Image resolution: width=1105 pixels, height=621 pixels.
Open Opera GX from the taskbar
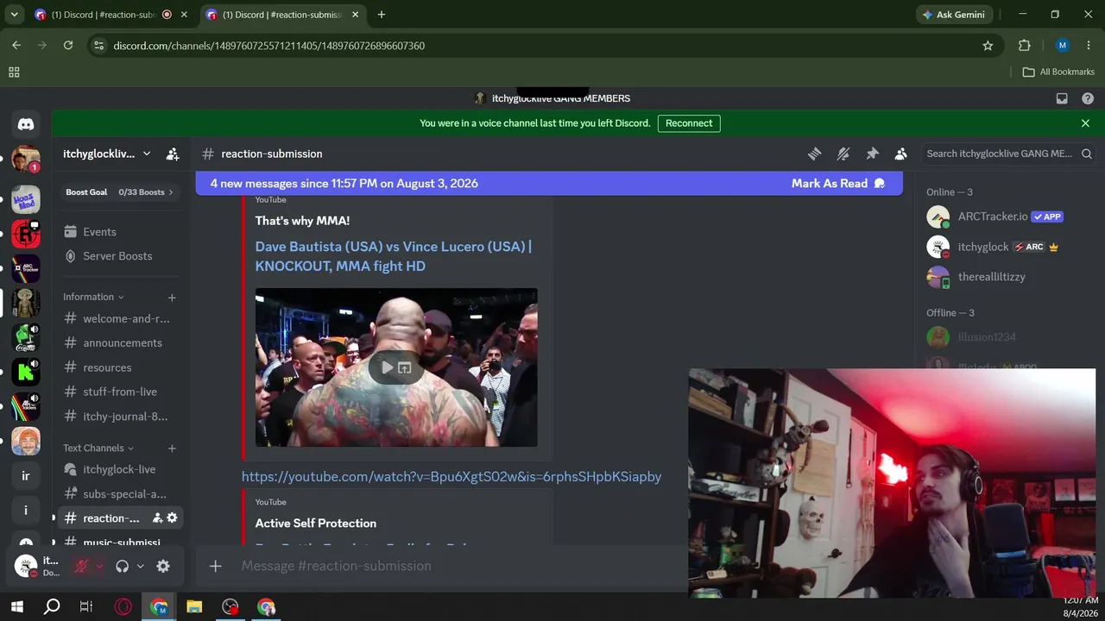tap(123, 607)
